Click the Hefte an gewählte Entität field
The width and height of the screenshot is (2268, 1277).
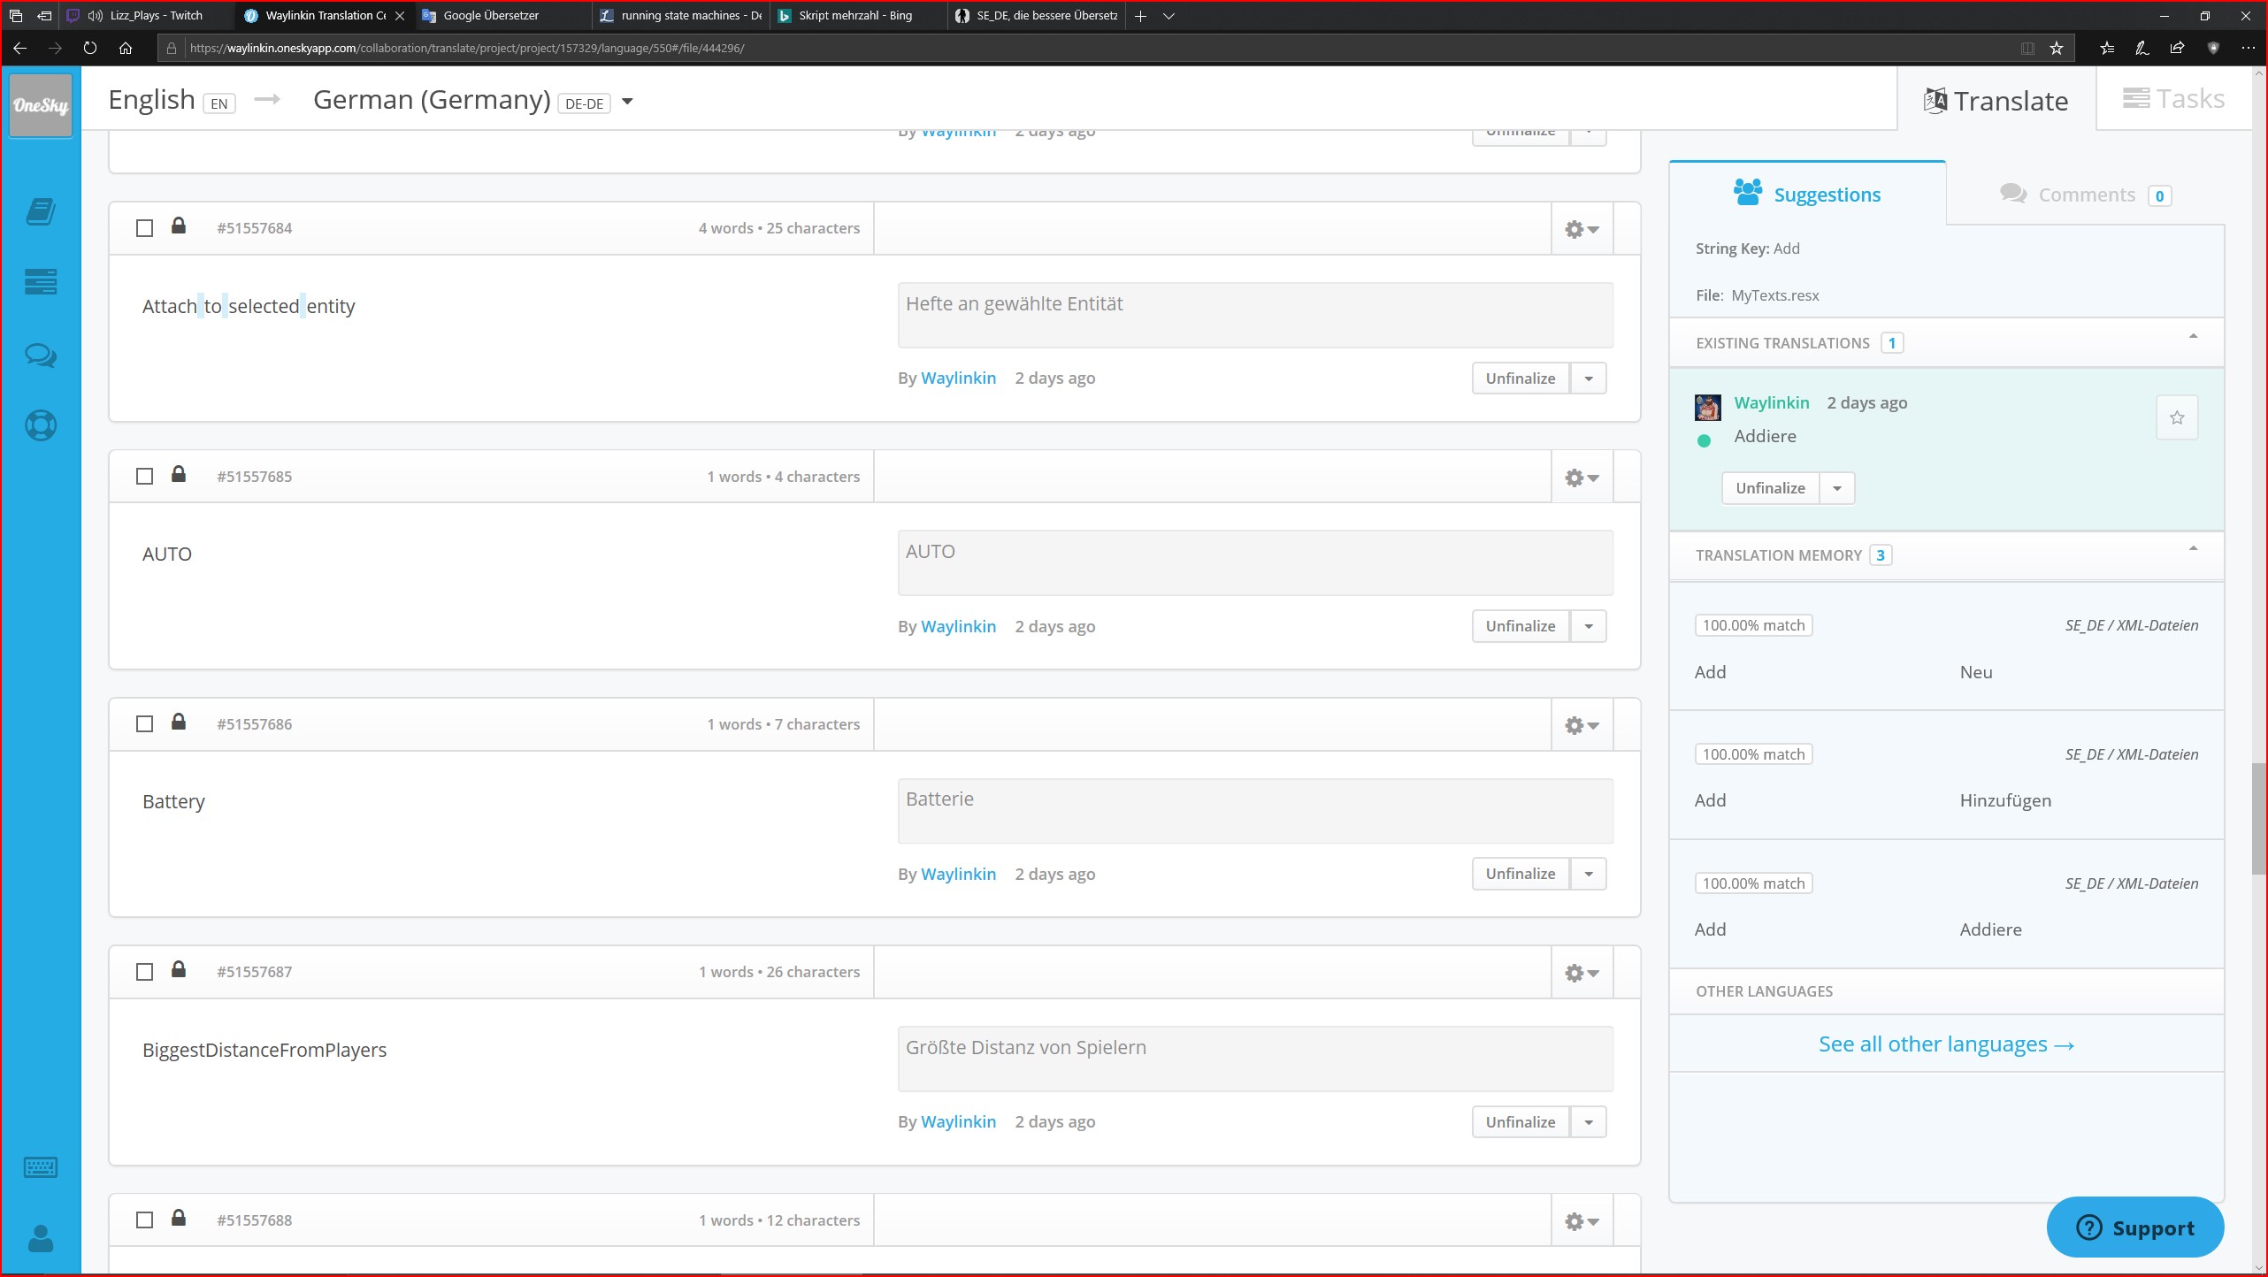click(x=1254, y=315)
